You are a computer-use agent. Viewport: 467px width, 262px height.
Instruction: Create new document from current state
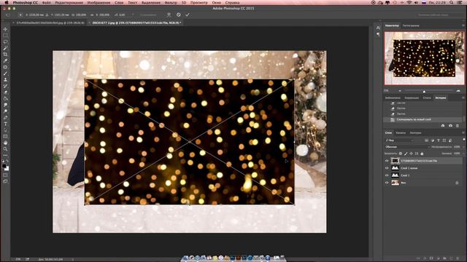point(443,126)
